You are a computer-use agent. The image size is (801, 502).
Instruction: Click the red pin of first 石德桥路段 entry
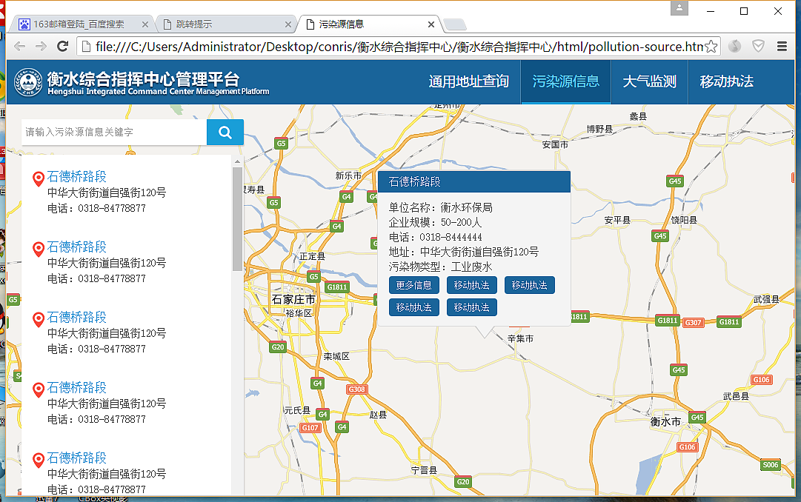click(x=39, y=178)
